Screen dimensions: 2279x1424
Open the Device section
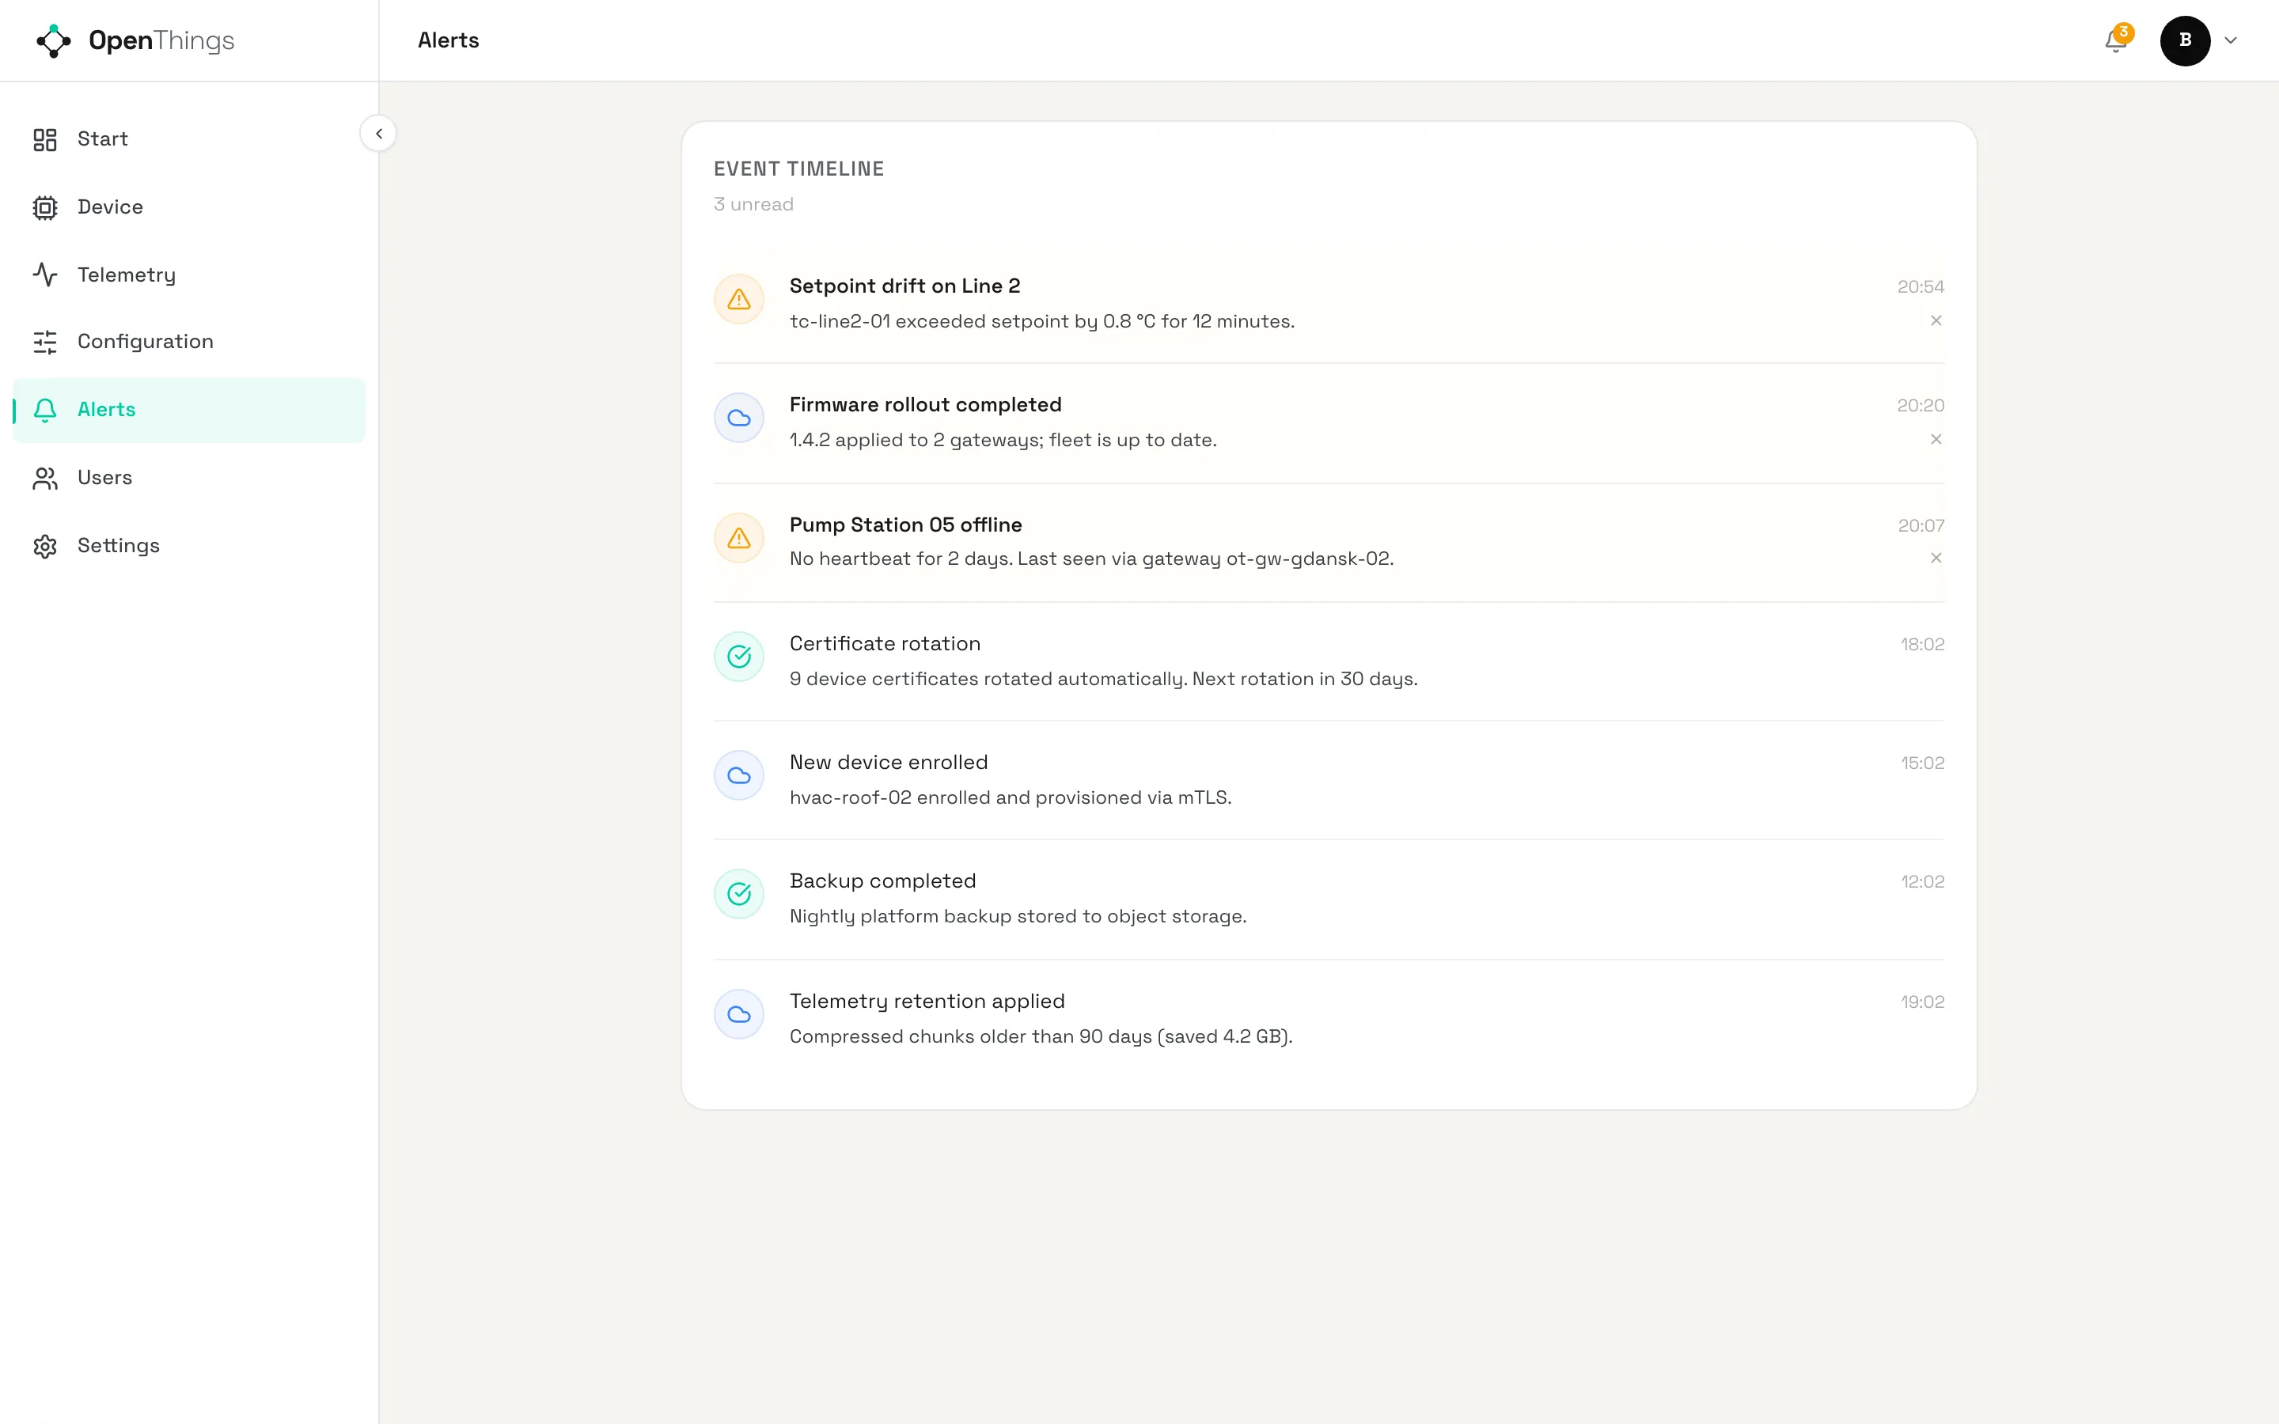point(189,207)
